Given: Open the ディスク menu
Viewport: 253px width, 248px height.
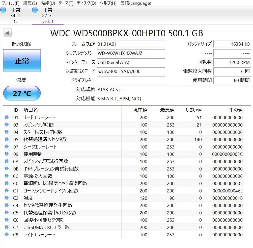Looking at the screenshot, I should click(x=86, y=3).
